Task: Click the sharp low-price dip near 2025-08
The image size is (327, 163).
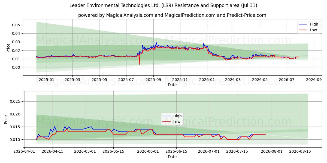Action: 139,64
